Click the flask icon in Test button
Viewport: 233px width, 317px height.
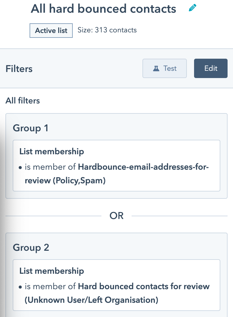tap(156, 68)
